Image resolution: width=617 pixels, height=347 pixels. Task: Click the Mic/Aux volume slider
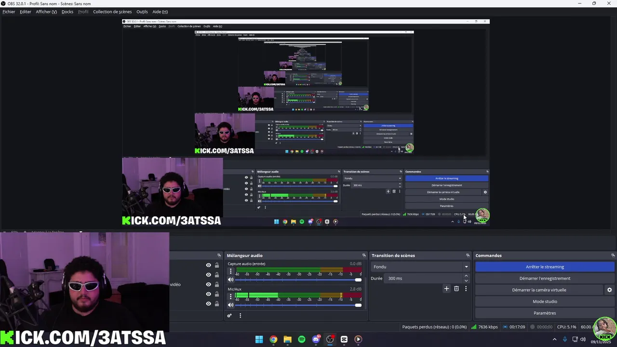click(x=298, y=305)
